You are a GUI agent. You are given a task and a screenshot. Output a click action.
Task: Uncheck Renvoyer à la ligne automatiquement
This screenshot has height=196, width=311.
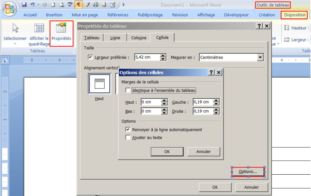[x=128, y=129]
